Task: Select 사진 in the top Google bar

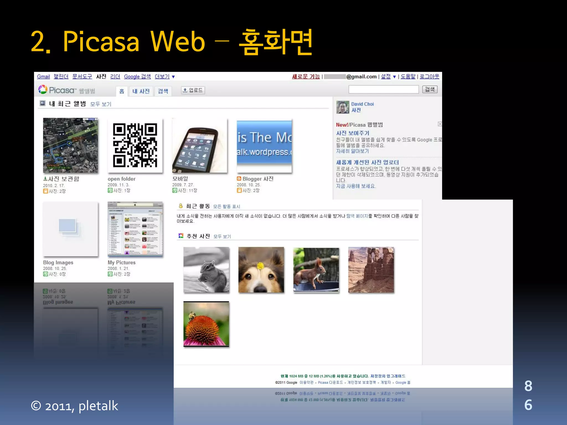Action: point(101,77)
